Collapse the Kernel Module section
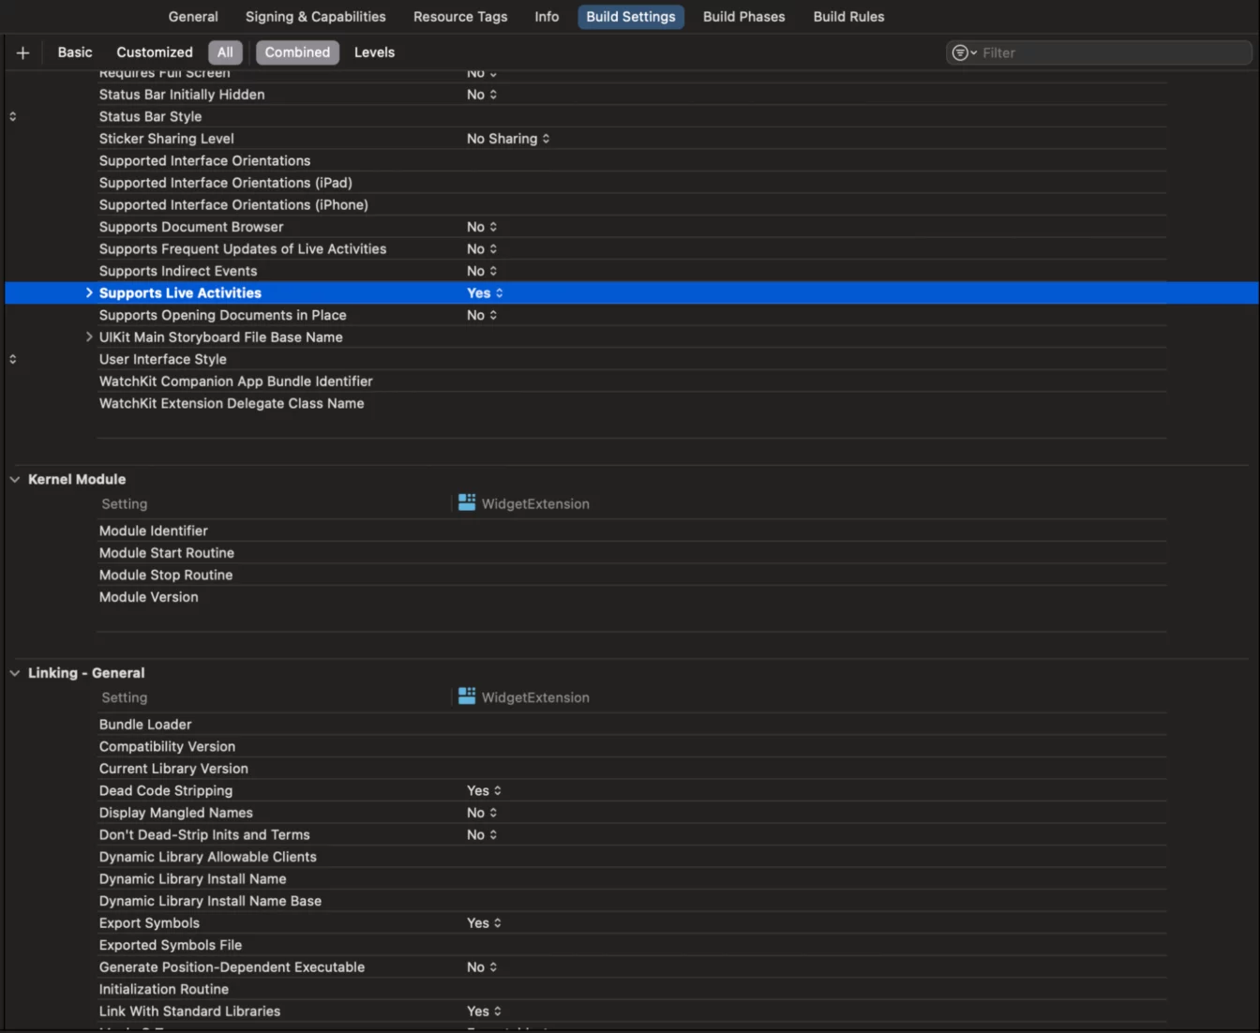Image resolution: width=1260 pixels, height=1033 pixels. coord(14,479)
